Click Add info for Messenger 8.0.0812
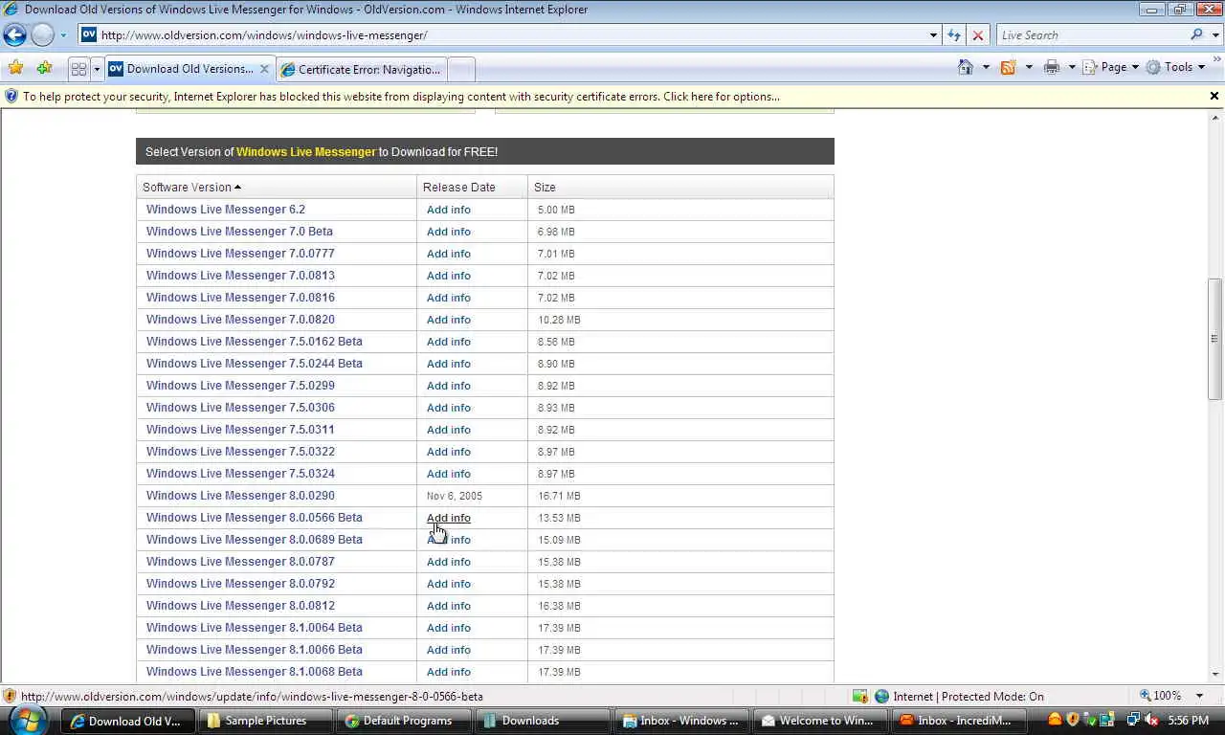Viewport: 1225px width, 735px height. click(x=449, y=606)
